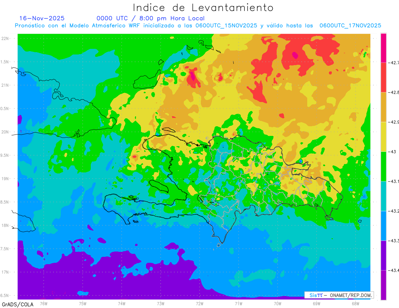Pick the orange colorbar segment above -42.9
Screen dimensions: 399x308
[x=383, y=107]
